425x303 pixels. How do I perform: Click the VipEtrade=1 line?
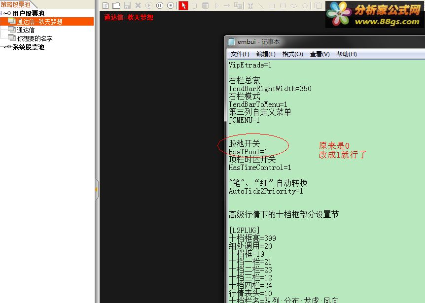pos(250,65)
